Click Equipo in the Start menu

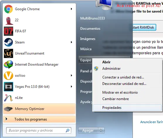pyautogui.click(x=86, y=60)
